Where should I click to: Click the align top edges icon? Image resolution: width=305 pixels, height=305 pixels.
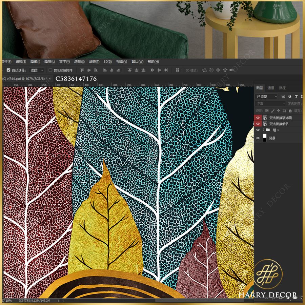pos(82,70)
